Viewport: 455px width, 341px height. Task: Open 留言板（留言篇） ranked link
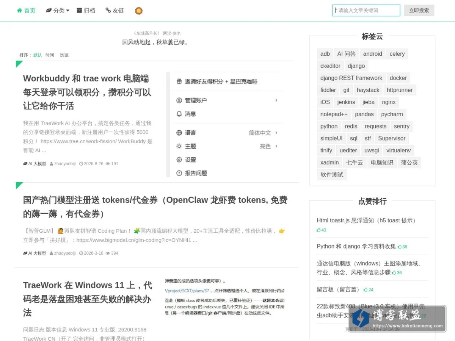click(338, 289)
